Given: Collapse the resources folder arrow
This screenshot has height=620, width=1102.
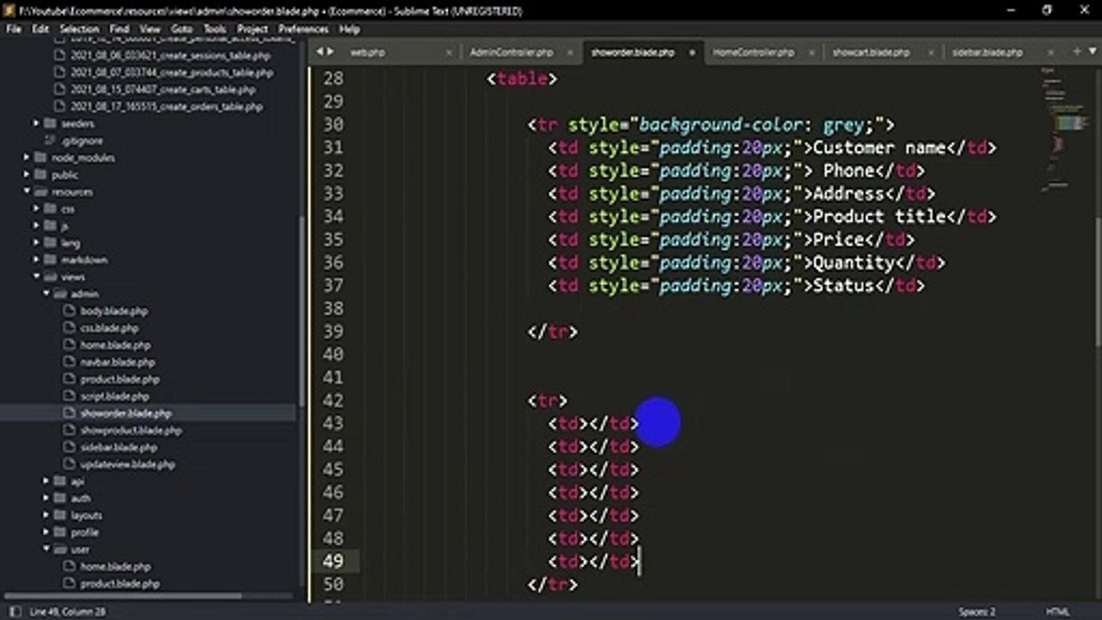Looking at the screenshot, I should [x=26, y=192].
